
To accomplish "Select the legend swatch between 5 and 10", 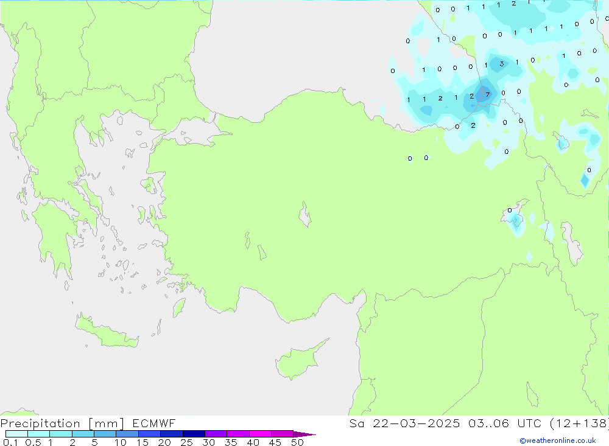I will (x=105, y=434).
